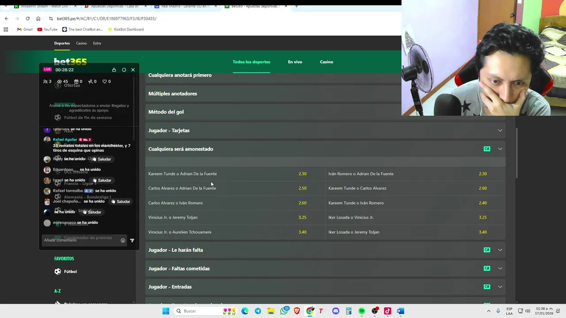
Task: Click the browser home icon
Action: pos(38,19)
